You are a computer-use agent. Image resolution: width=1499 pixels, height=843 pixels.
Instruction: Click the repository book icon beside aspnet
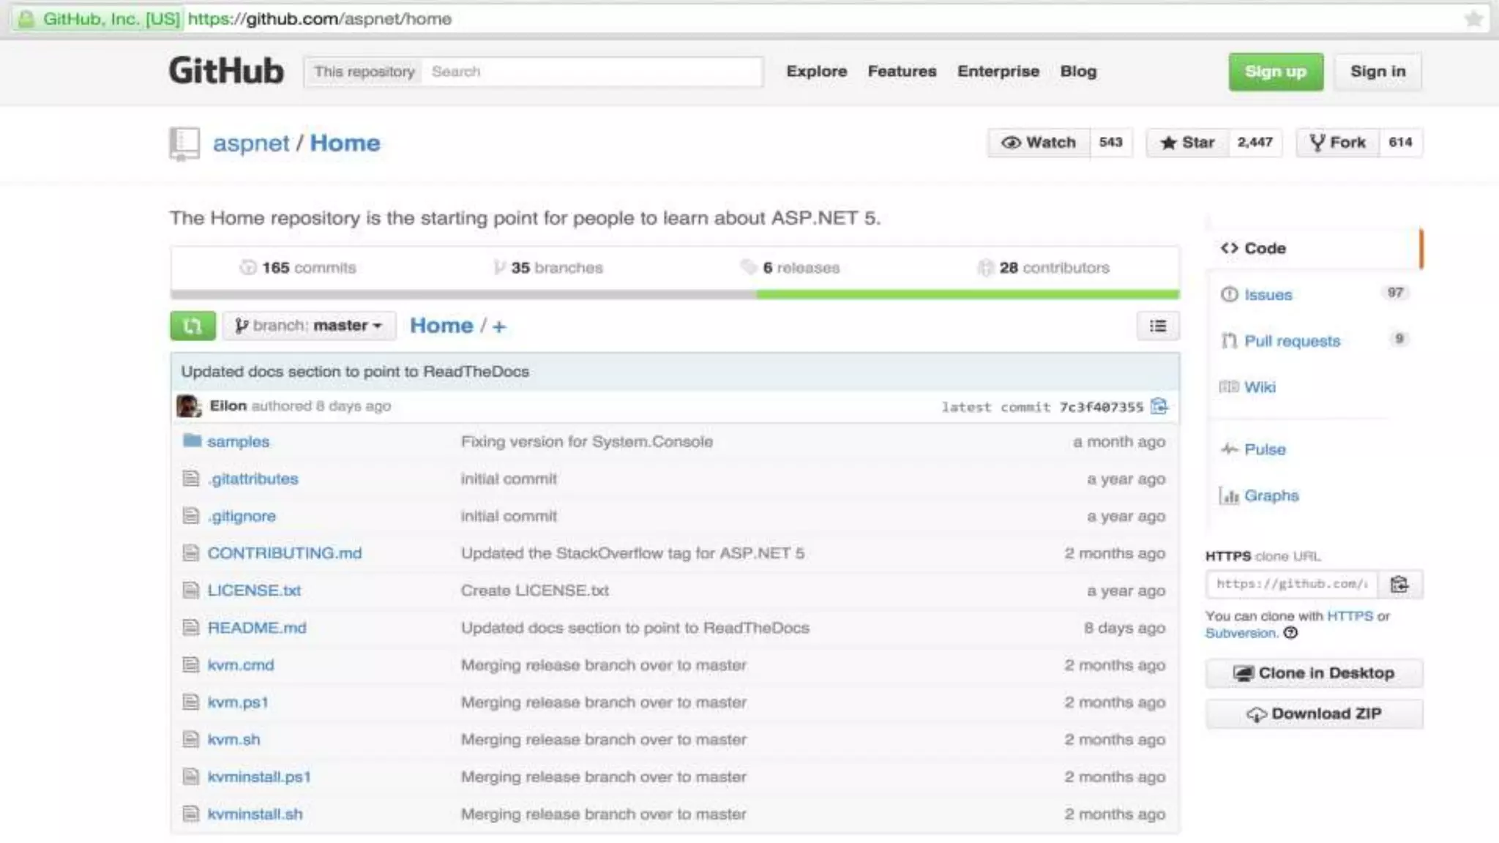pyautogui.click(x=184, y=143)
